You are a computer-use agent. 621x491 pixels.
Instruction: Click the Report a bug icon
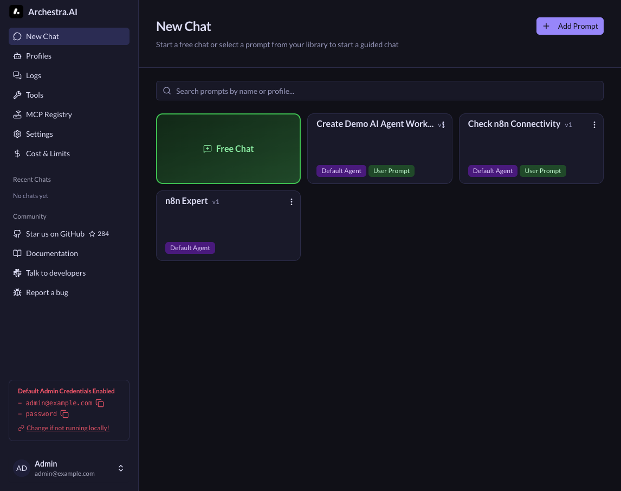(x=17, y=292)
